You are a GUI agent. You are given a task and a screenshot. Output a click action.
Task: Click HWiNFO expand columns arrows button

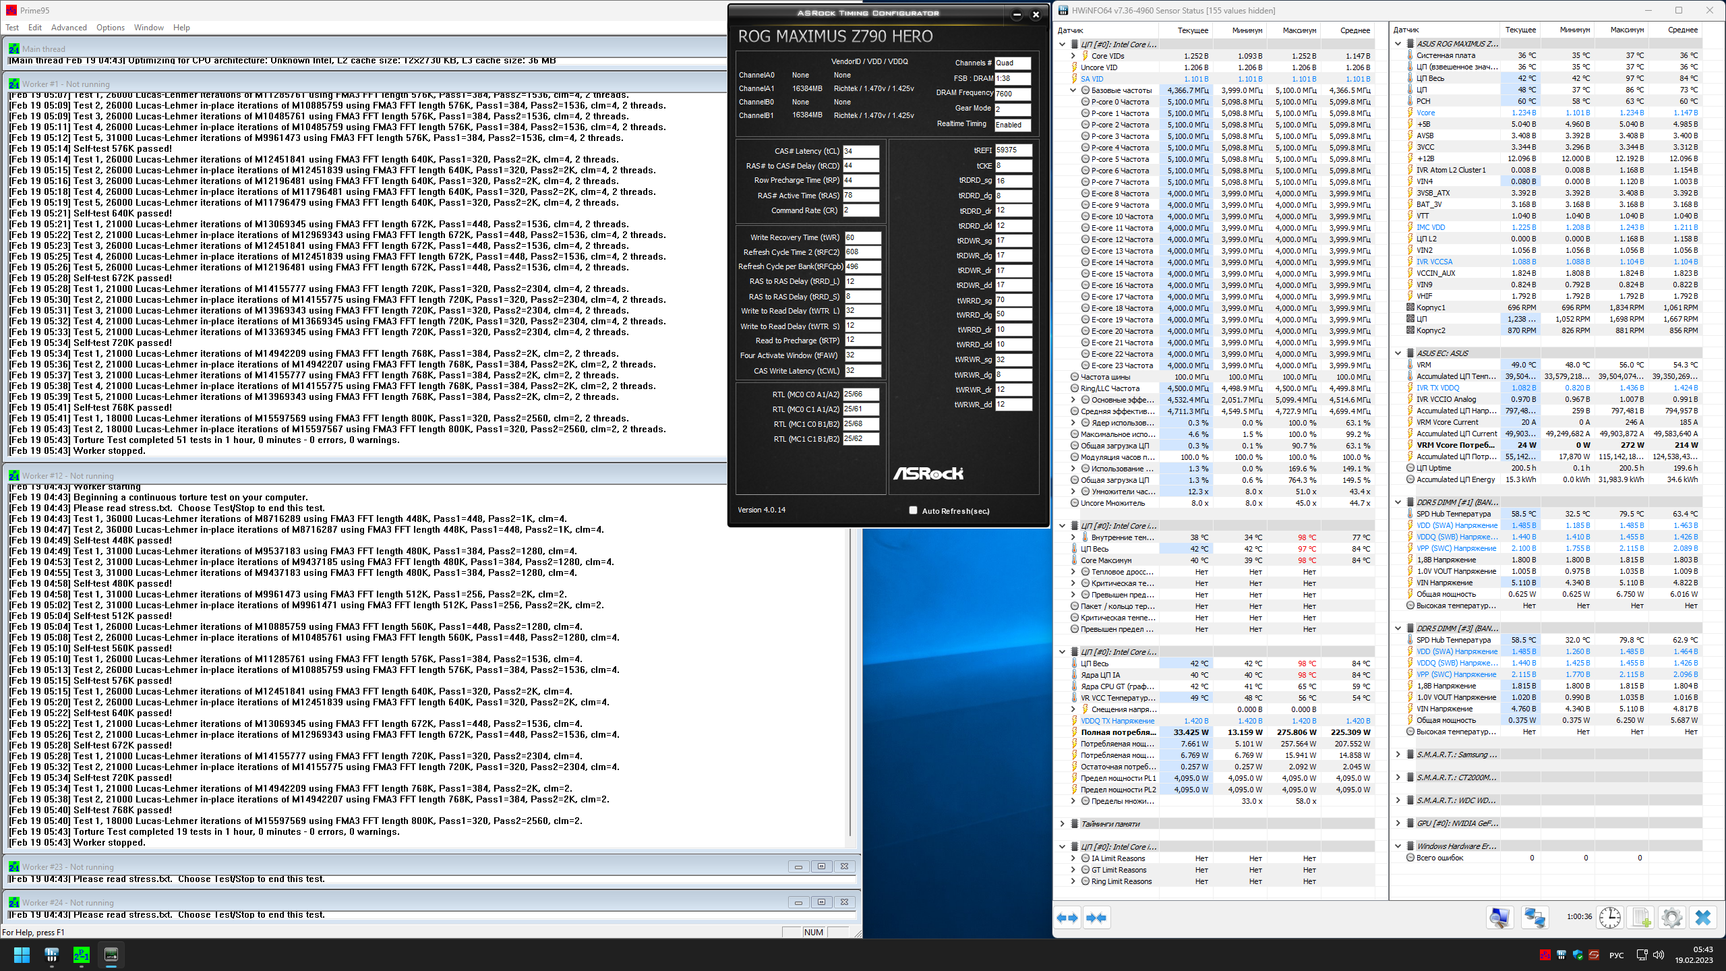pos(1067,918)
